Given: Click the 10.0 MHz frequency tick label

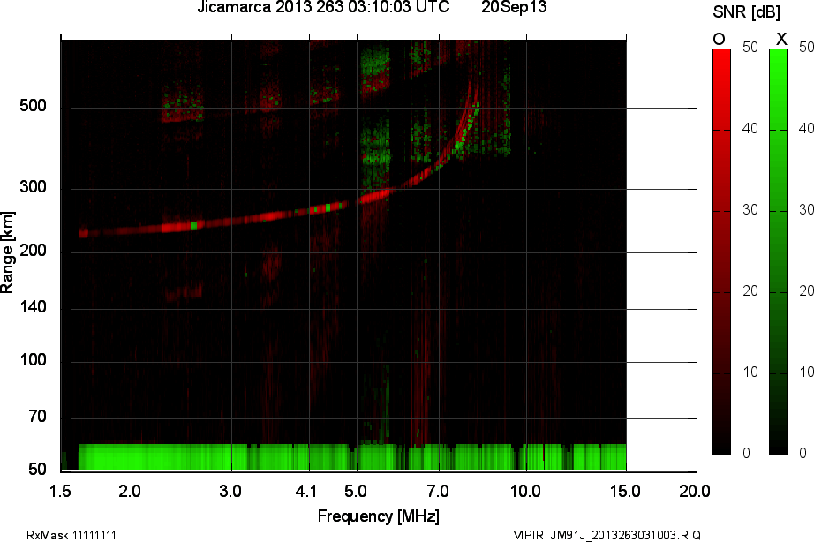Looking at the screenshot, I should click(x=525, y=491).
